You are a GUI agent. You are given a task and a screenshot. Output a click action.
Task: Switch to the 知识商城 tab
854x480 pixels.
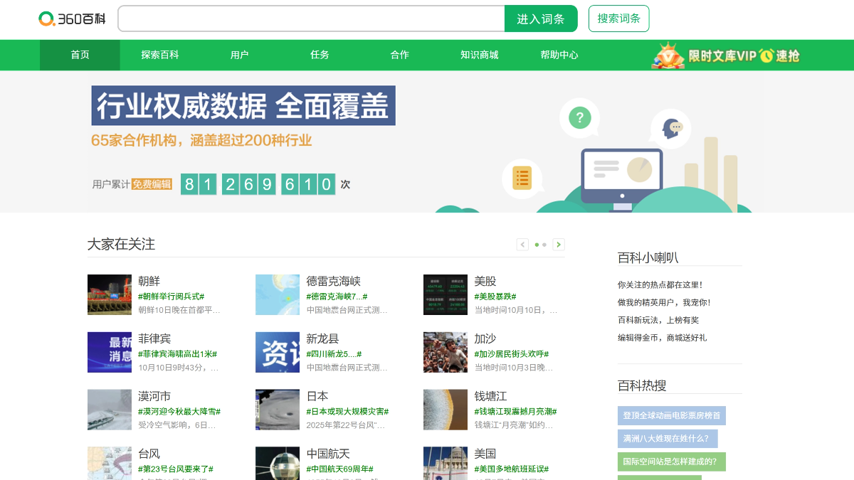(479, 55)
